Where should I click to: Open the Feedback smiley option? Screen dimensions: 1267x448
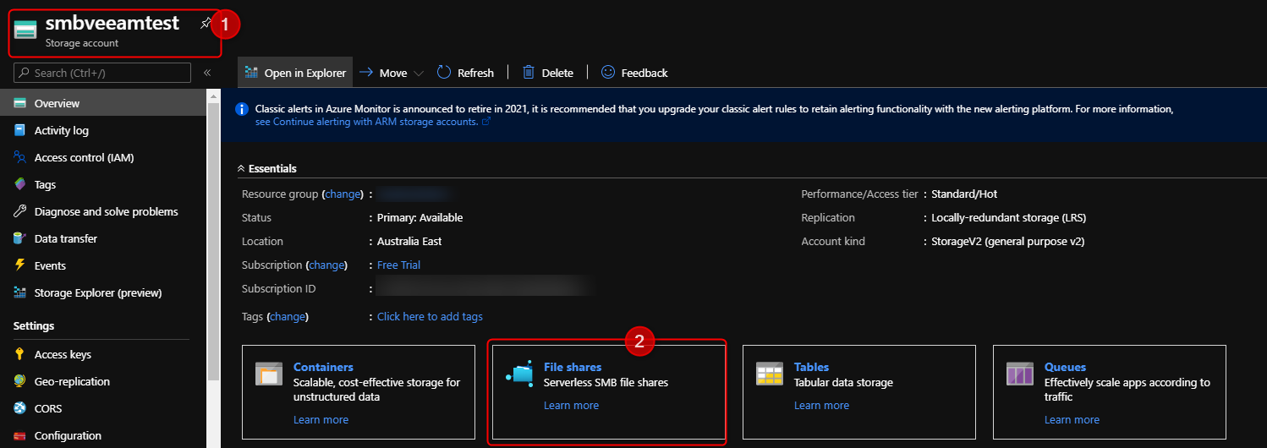tap(633, 73)
